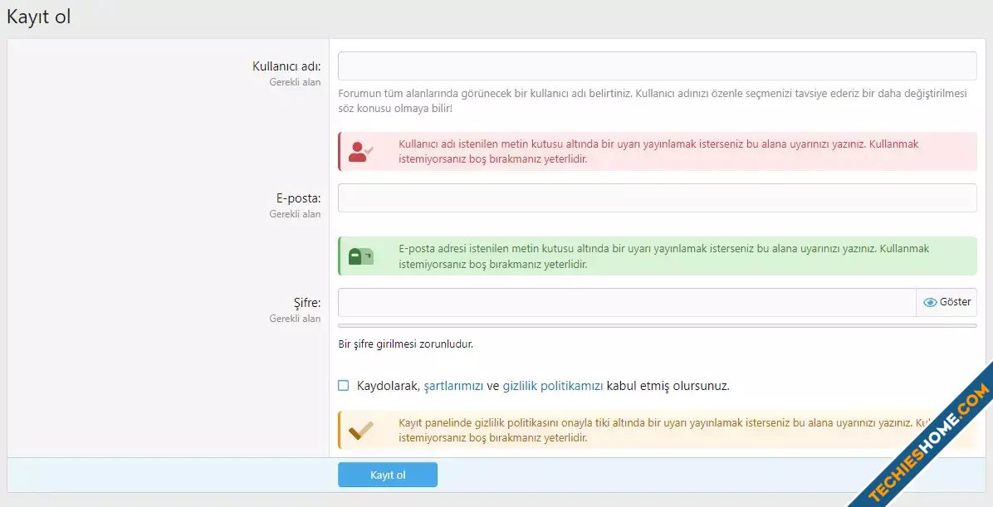Open the gizlilik politikamızı link
993x507 pixels.
click(553, 386)
